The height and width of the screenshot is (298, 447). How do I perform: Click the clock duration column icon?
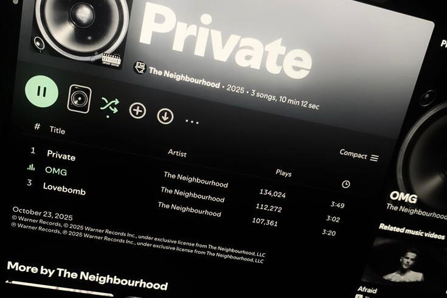tap(345, 184)
